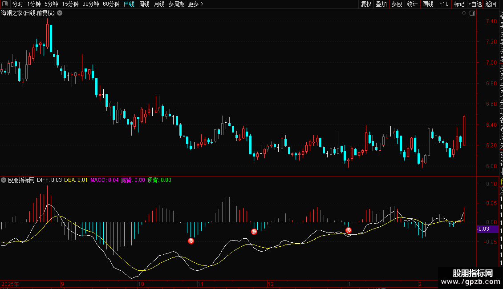The height and width of the screenshot is (289, 503).
Task: Switch to 周线 weekly chart
Action: (x=144, y=4)
